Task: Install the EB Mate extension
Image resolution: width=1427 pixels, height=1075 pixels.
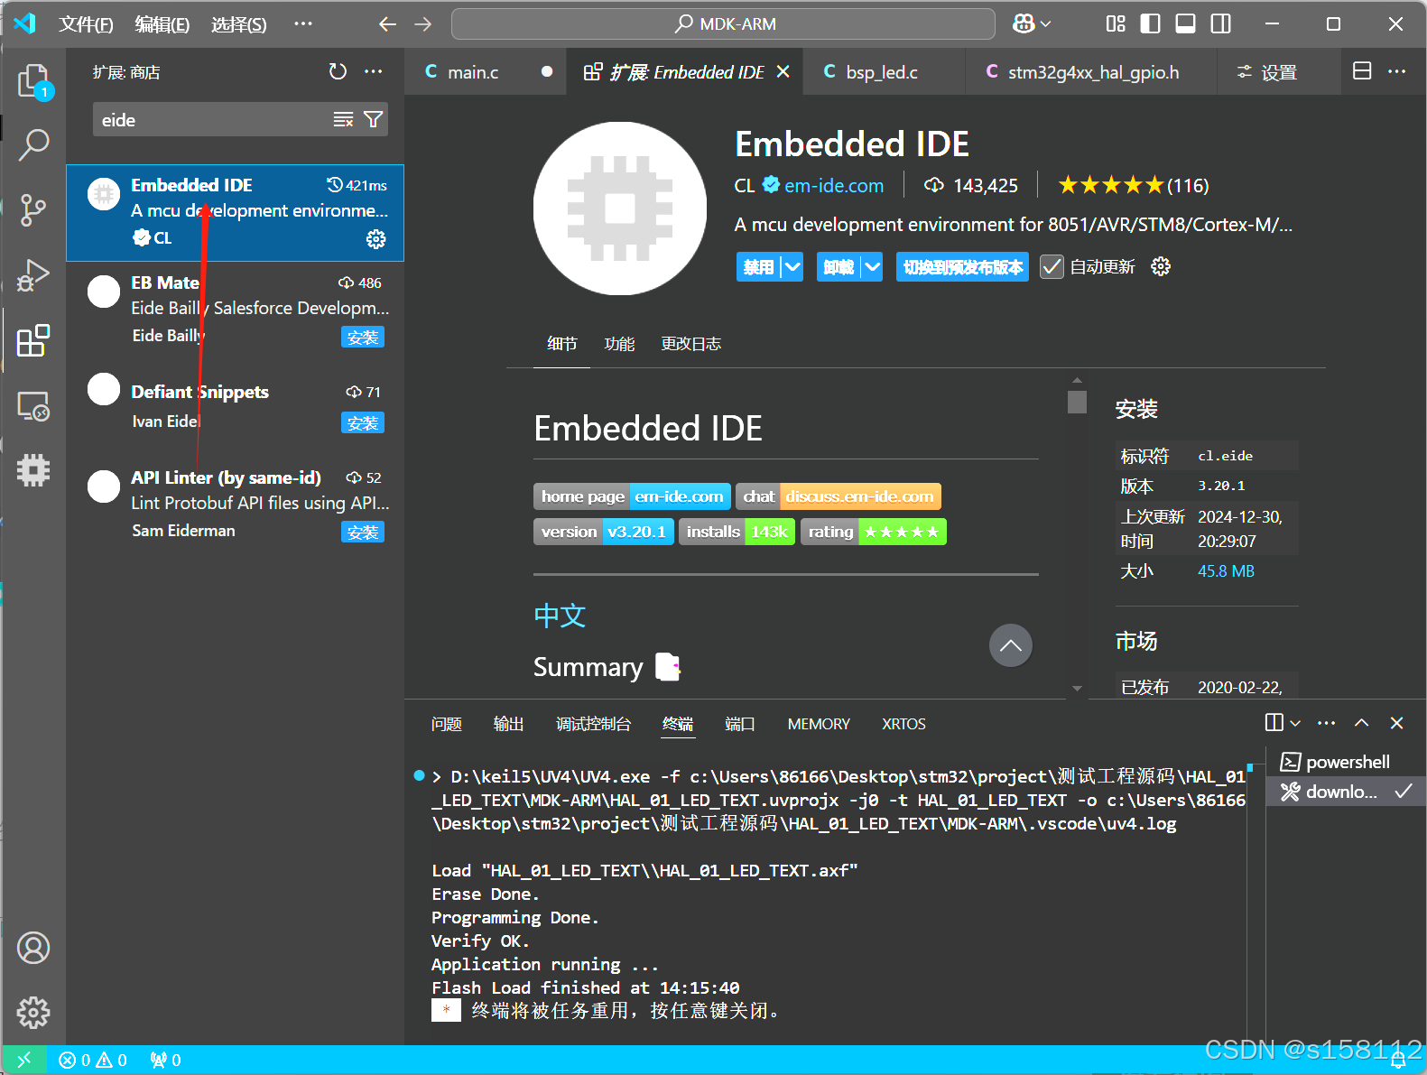Action: tap(363, 338)
